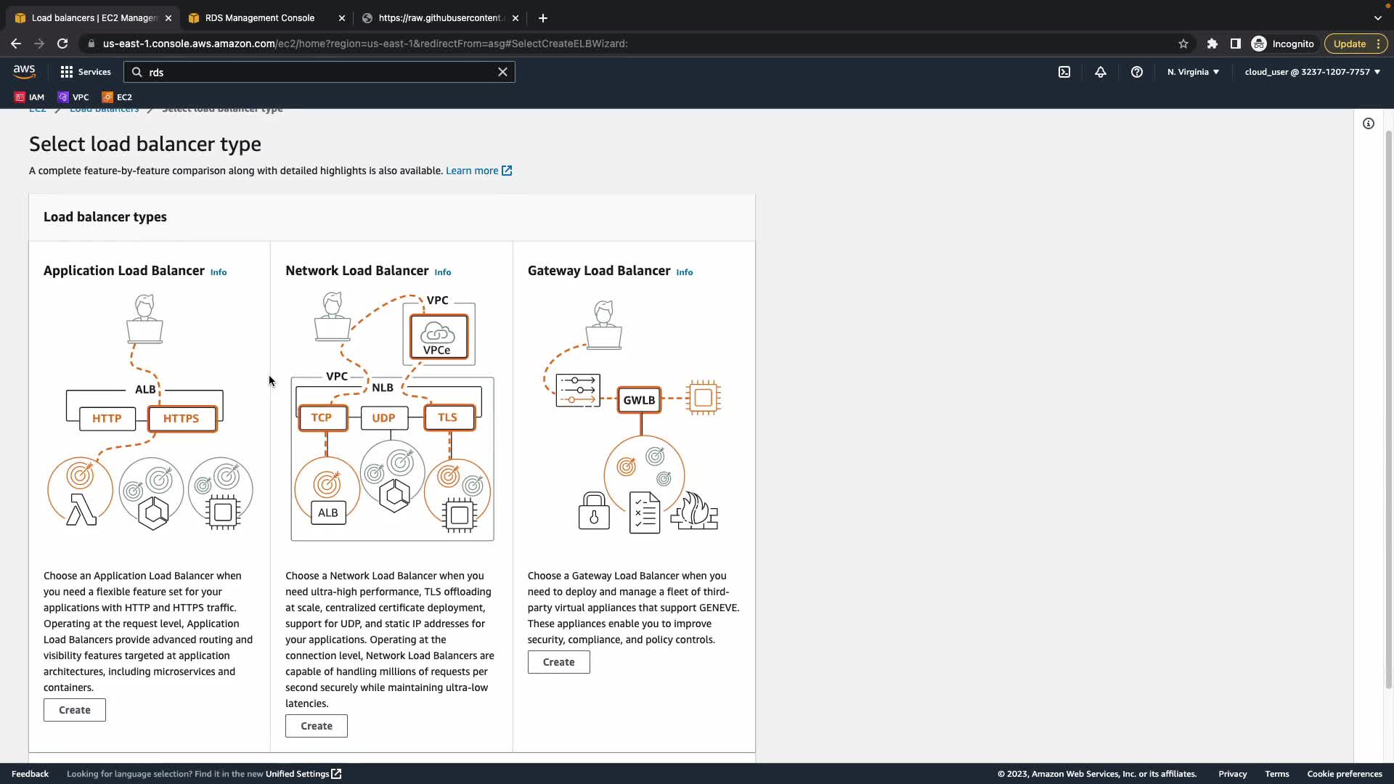1394x784 pixels.
Task: Click the AWS logo home icon
Action: click(24, 71)
